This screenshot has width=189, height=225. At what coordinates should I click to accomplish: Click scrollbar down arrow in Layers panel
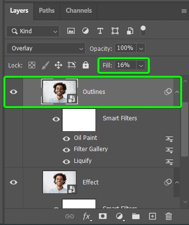[x=185, y=202]
